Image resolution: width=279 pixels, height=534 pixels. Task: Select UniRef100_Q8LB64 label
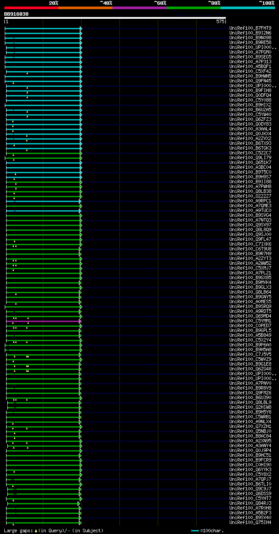[x=250, y=292]
